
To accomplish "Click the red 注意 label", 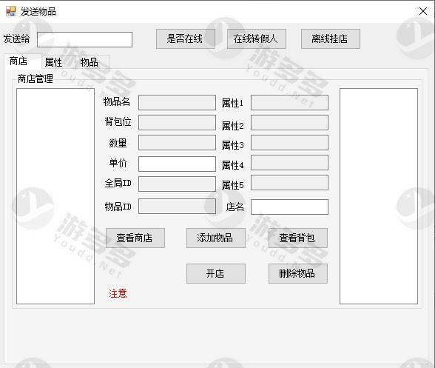I will point(118,293).
